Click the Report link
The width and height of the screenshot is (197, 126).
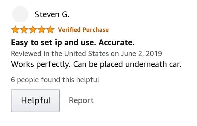click(x=81, y=100)
